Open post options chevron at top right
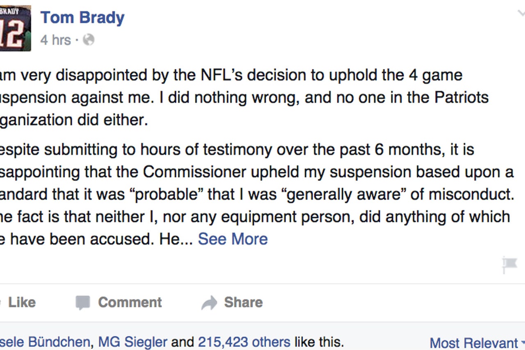The width and height of the screenshot is (525, 350). 520,14
